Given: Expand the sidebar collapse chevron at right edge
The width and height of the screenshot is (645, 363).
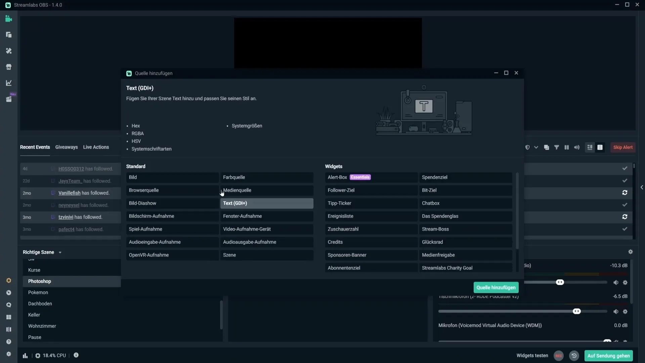Looking at the screenshot, I should click(x=642, y=187).
